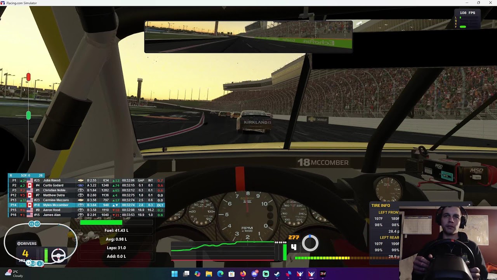The image size is (497, 280).
Task: Open the RH app on the taskbar
Action: point(323,274)
